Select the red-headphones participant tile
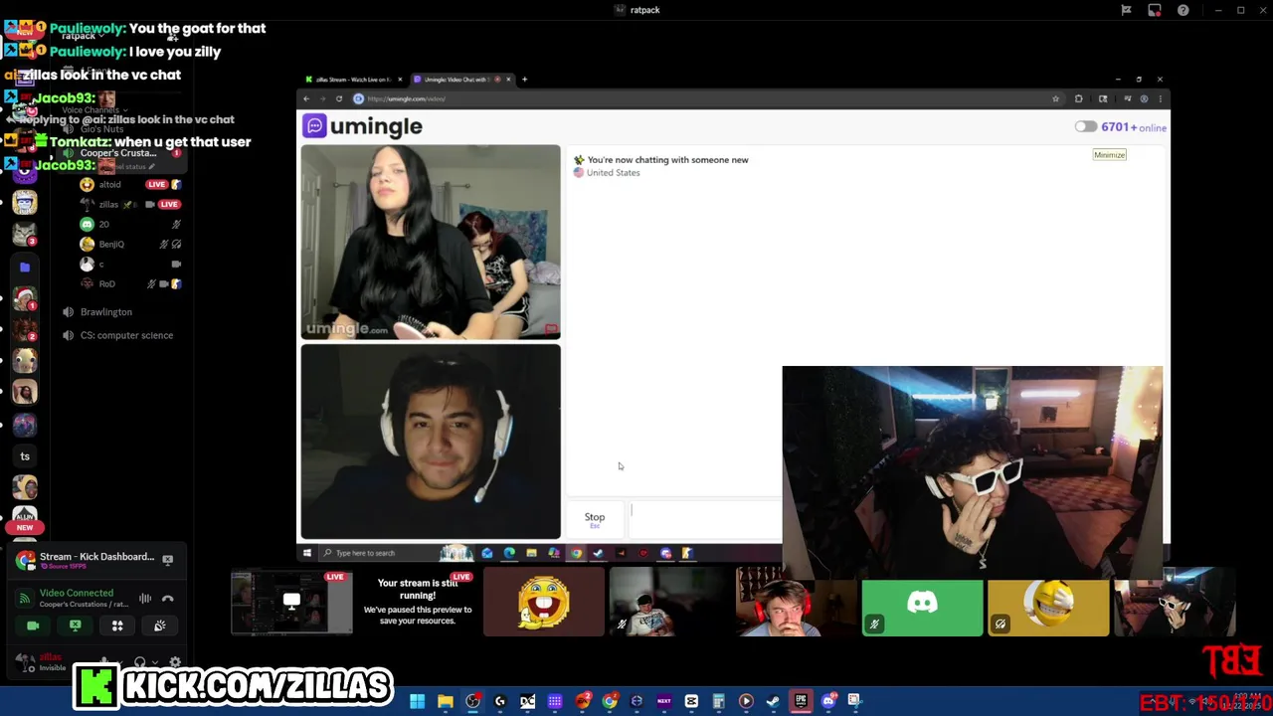The height and width of the screenshot is (716, 1273). pyautogui.click(x=796, y=602)
